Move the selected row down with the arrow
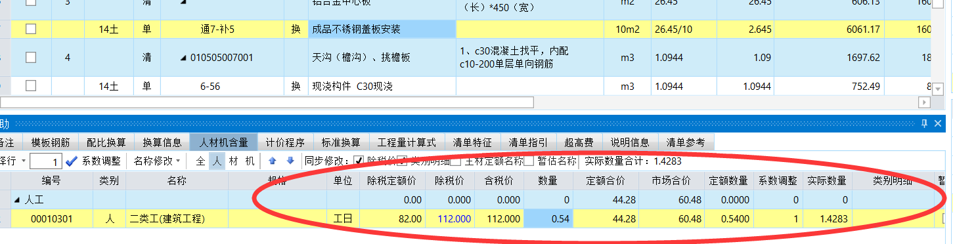 (290, 161)
